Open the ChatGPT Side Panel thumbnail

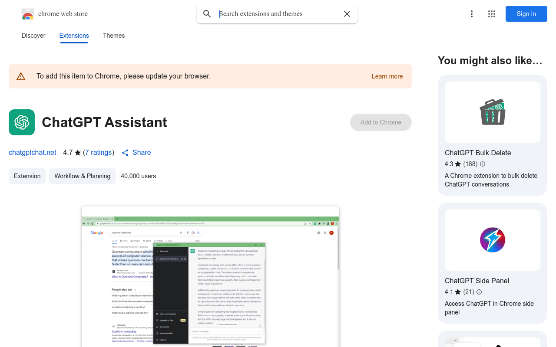pos(492,240)
